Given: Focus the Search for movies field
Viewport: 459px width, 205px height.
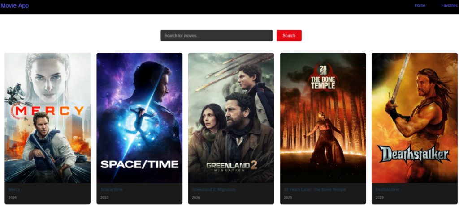Looking at the screenshot, I should click(216, 36).
